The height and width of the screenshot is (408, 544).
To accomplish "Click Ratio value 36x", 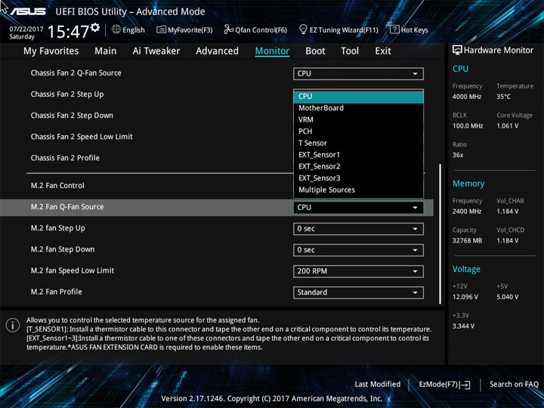I will click(458, 155).
